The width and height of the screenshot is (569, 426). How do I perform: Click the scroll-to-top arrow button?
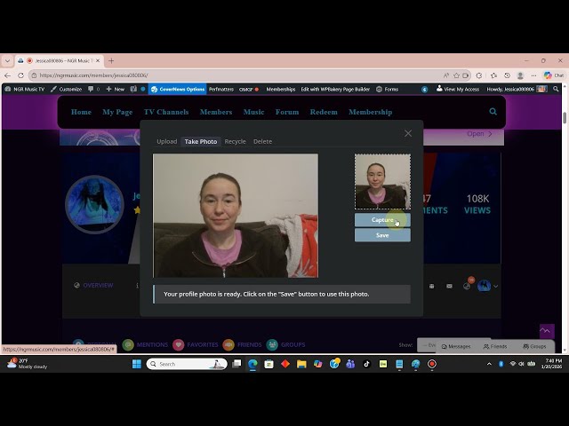click(x=547, y=331)
